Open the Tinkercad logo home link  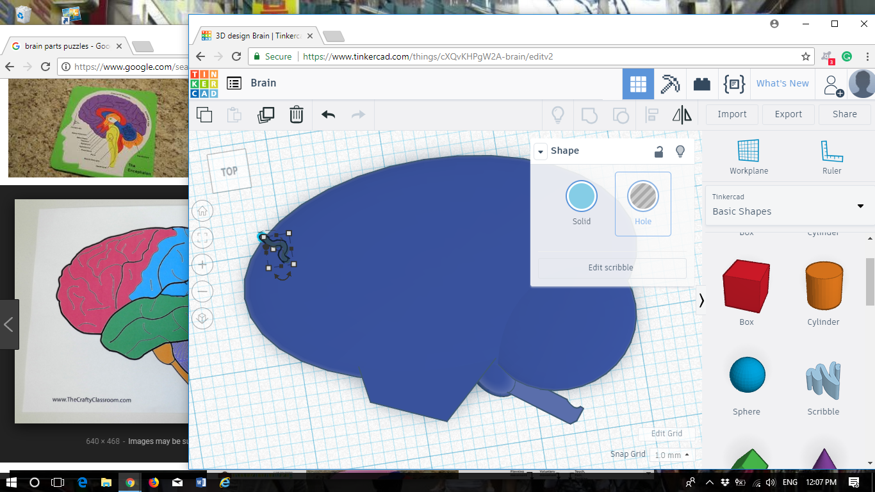tap(204, 84)
